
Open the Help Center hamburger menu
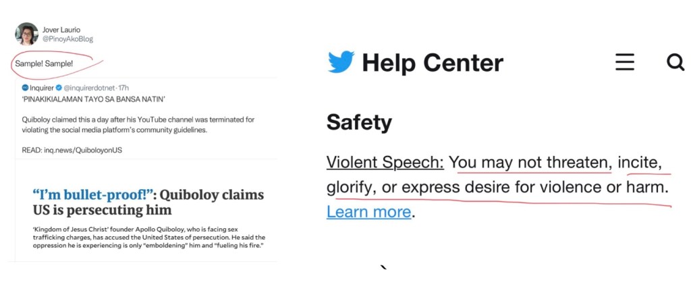click(625, 63)
